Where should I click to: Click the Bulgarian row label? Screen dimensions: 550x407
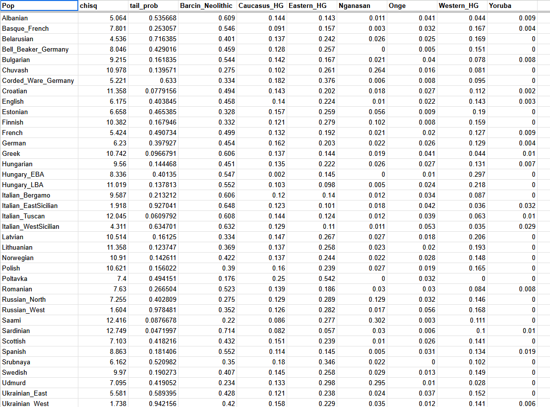pos(16,60)
